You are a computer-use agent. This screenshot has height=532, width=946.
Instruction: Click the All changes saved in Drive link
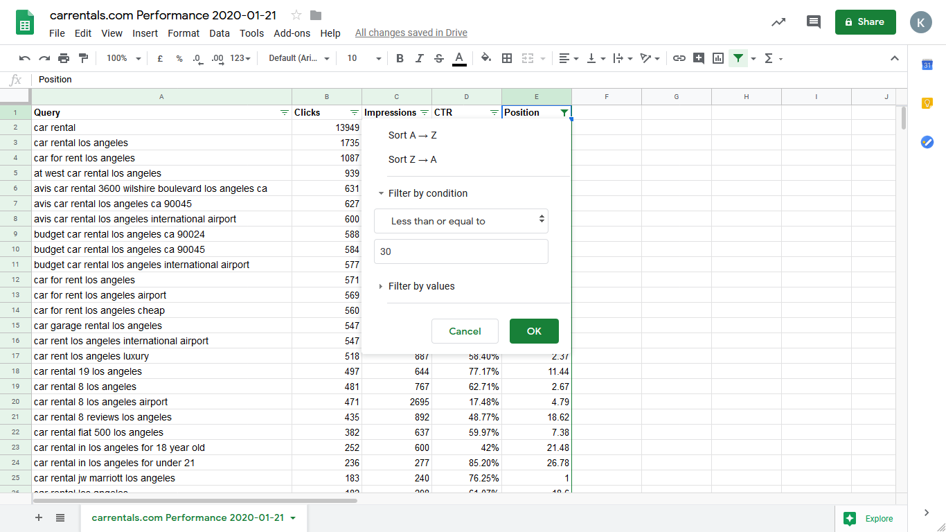click(x=411, y=33)
